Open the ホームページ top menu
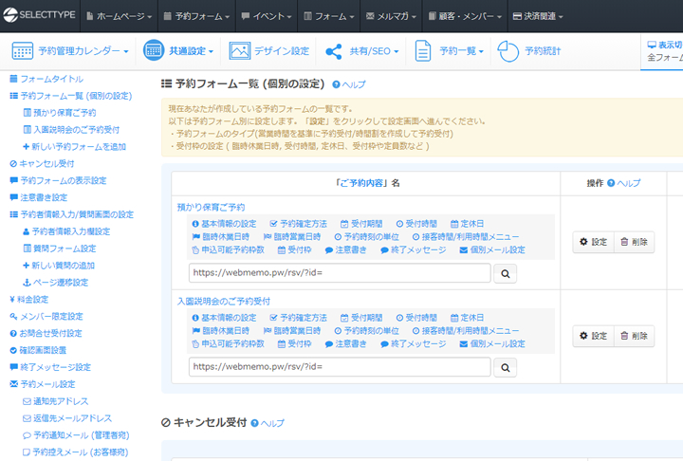 click(120, 16)
